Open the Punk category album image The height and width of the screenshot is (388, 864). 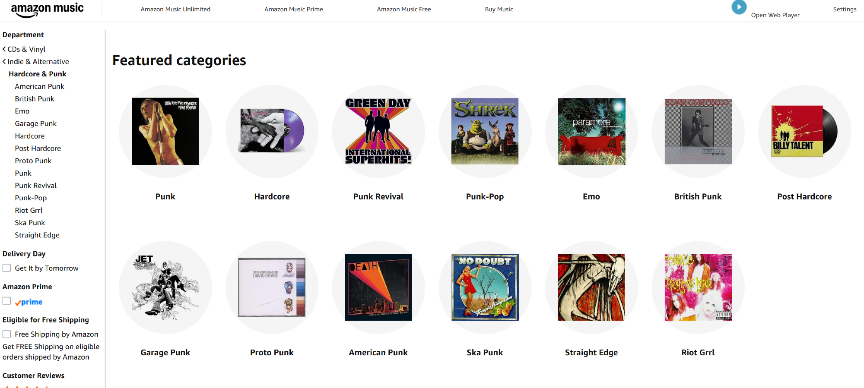(165, 131)
